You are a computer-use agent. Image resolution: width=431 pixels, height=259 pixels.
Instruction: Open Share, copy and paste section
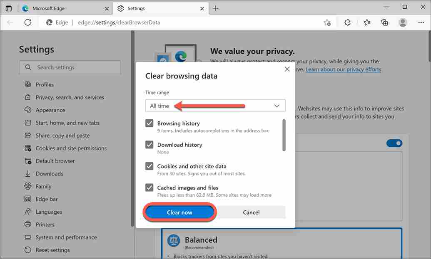coord(57,136)
